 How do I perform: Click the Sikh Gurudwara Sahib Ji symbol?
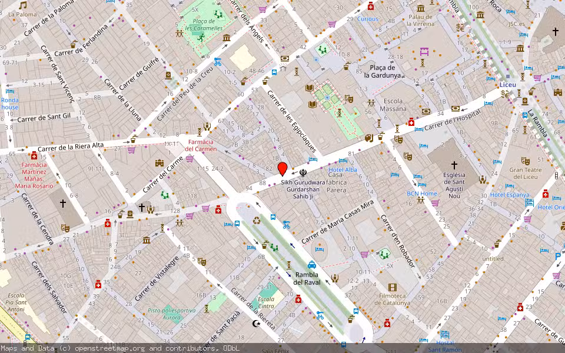click(303, 172)
